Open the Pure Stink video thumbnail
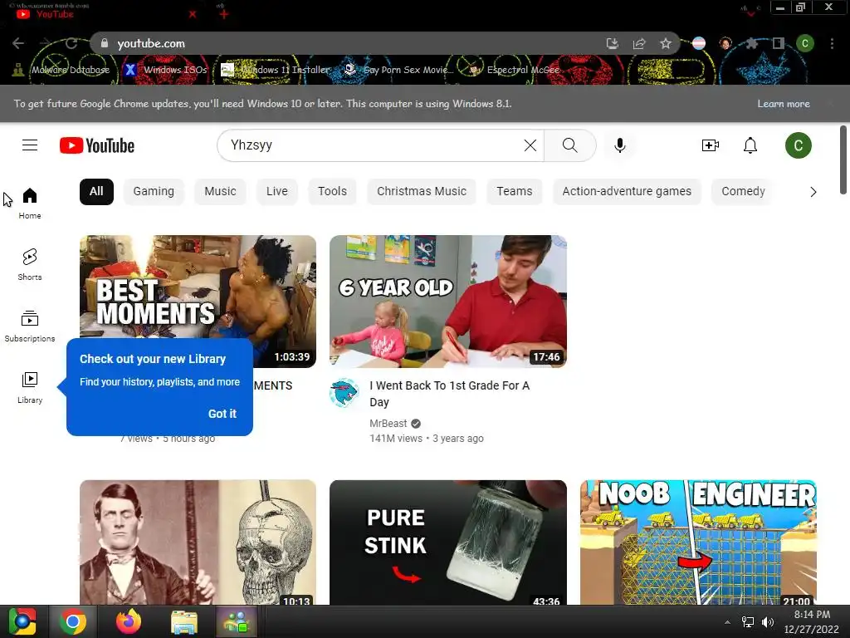 coord(448,542)
